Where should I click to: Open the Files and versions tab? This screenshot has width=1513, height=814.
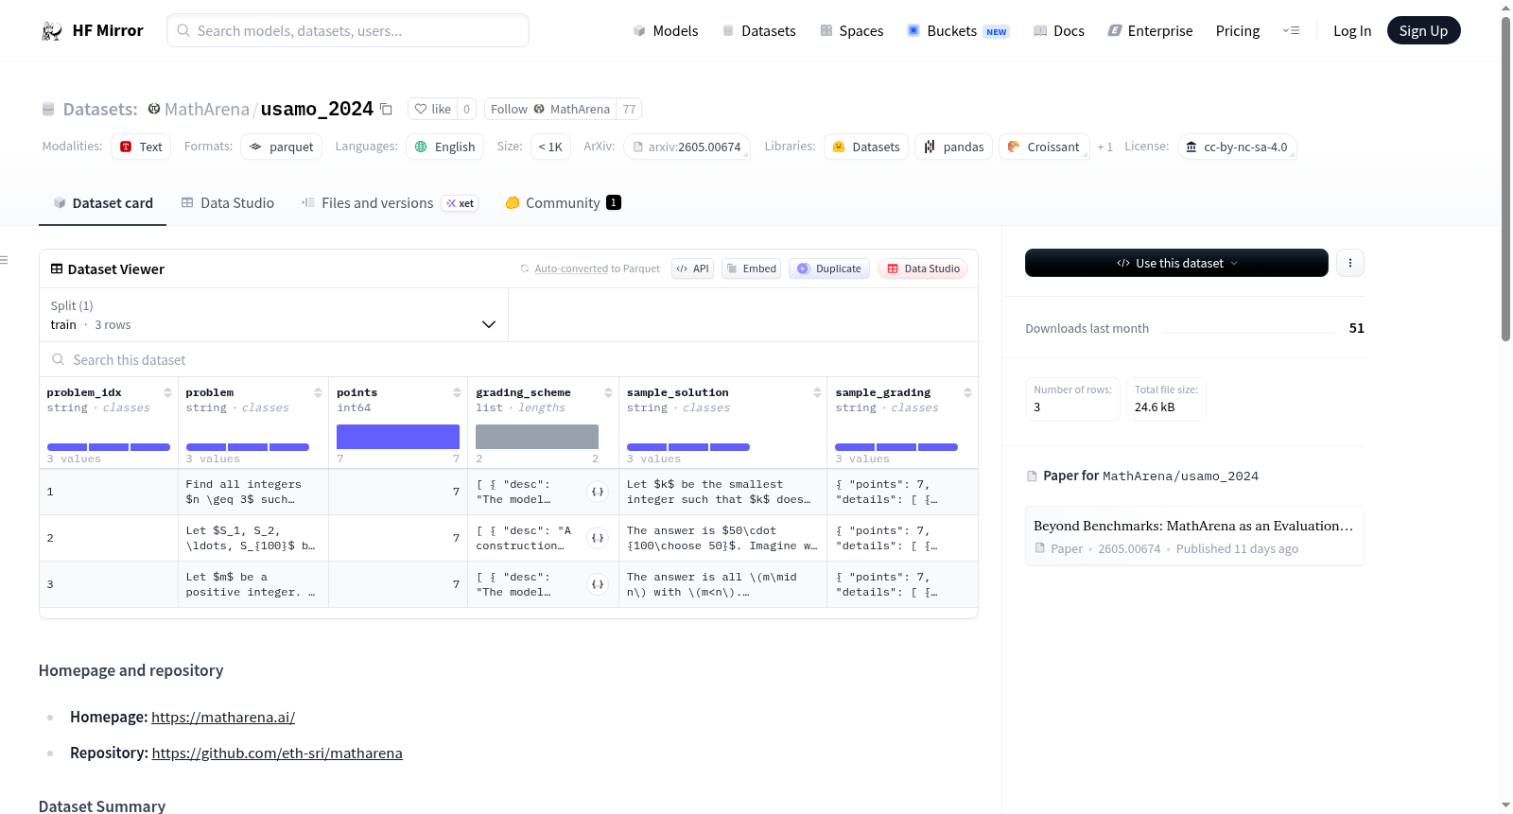click(x=390, y=203)
